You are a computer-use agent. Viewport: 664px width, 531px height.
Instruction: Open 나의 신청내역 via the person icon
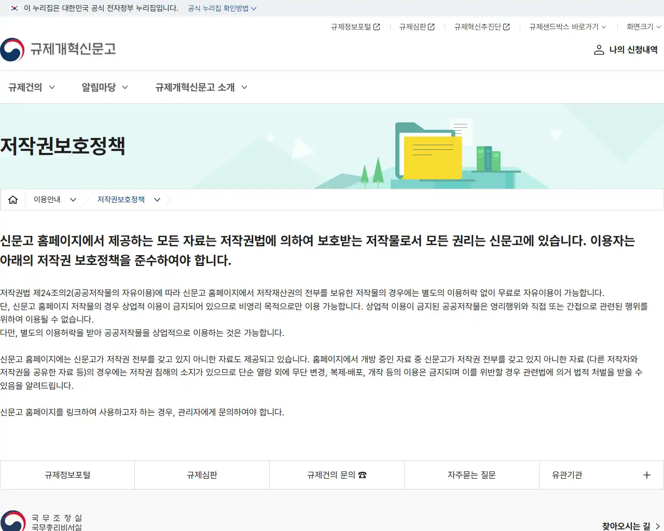coord(599,50)
